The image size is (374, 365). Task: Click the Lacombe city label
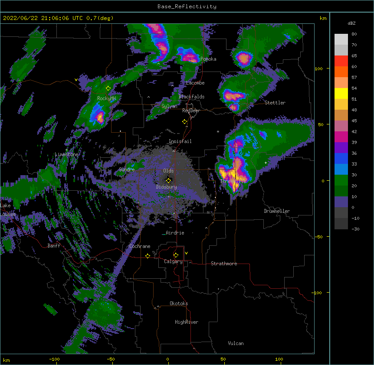click(195, 83)
